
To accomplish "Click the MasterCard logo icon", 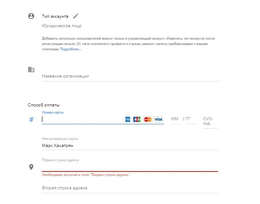I will [x=148, y=119].
